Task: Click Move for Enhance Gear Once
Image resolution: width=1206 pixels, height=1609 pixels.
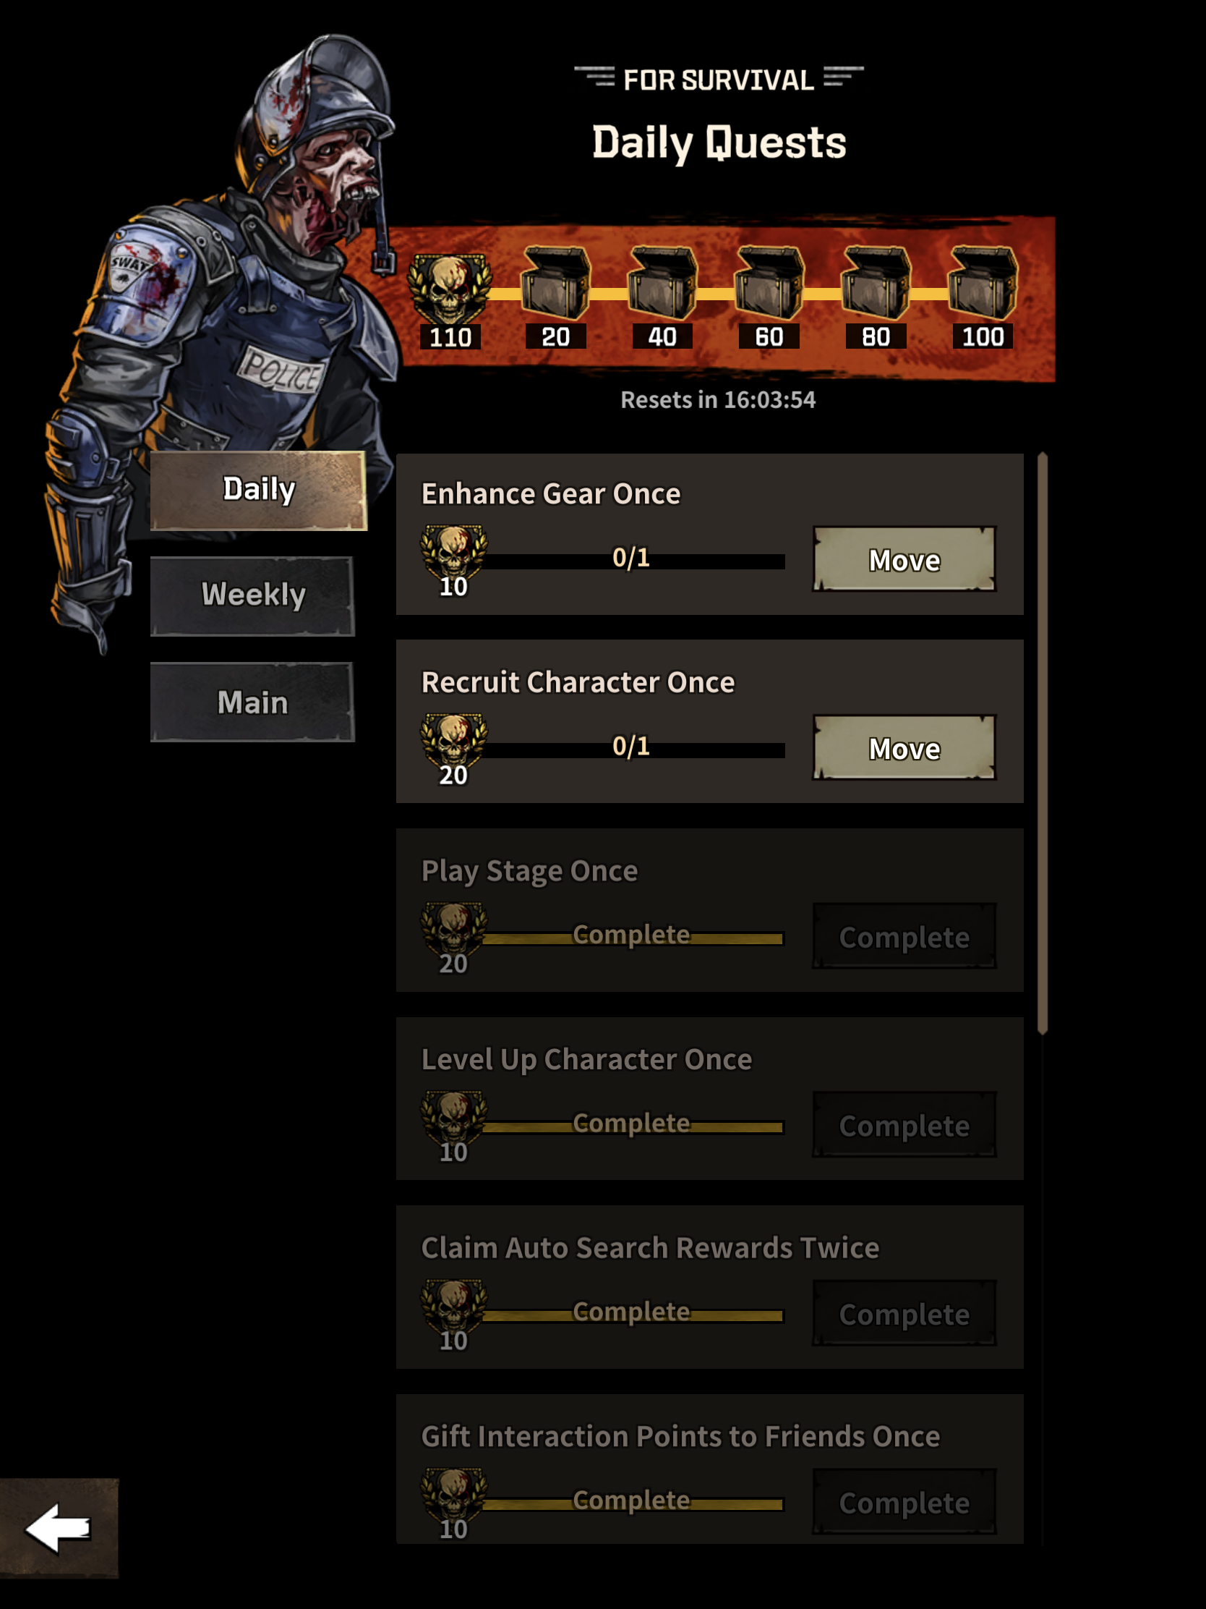Action: click(x=904, y=559)
